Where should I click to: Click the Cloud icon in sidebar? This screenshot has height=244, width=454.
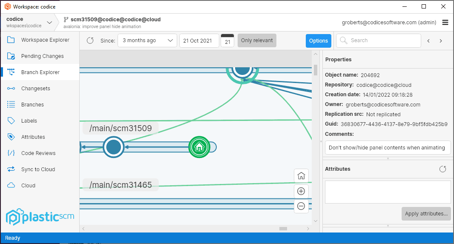tap(11, 185)
